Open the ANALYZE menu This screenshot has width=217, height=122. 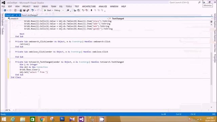point(103,6)
